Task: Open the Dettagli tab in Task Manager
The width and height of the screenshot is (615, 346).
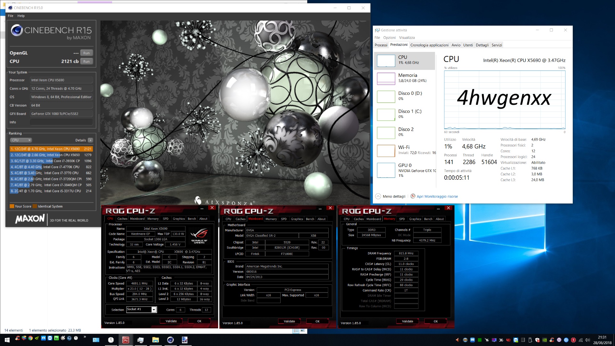Action: [x=482, y=45]
